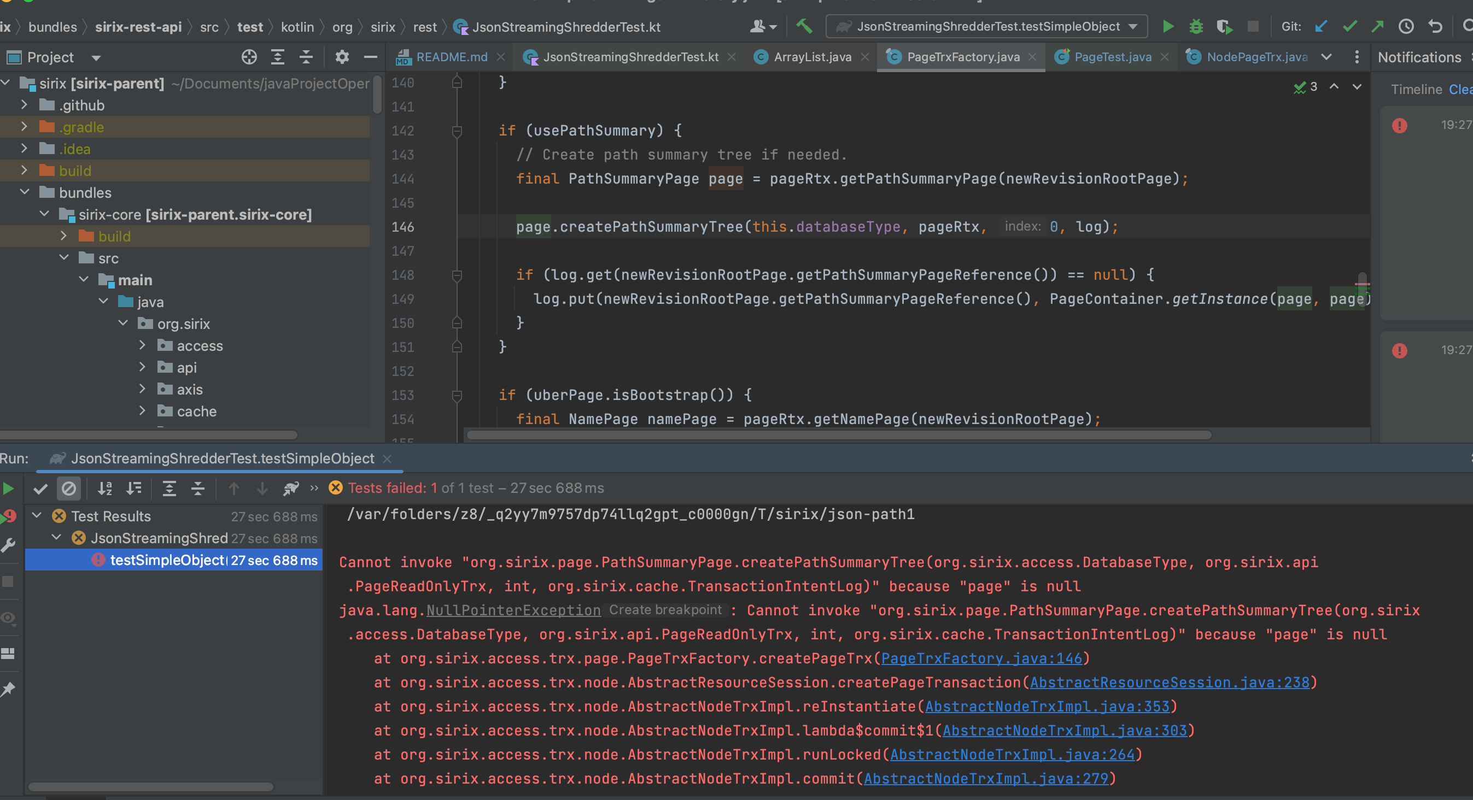Click the Build project hammer icon
Image resolution: width=1473 pixels, height=800 pixels.
point(804,26)
